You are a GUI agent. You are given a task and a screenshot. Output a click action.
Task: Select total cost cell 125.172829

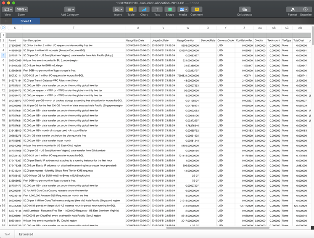click(300, 206)
